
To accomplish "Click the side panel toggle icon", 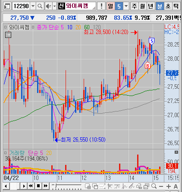I will (7, 6).
